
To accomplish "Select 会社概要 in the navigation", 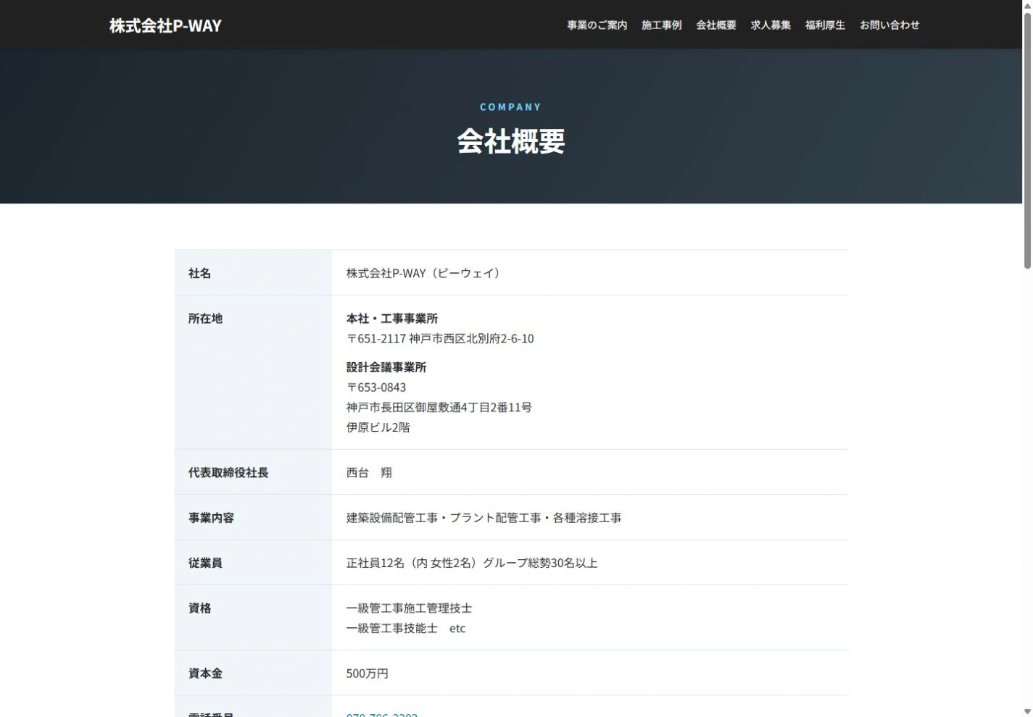I will (x=715, y=25).
